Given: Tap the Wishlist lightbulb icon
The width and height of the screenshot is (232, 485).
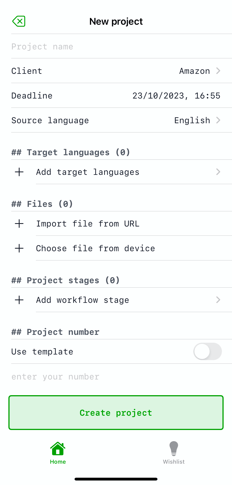Looking at the screenshot, I should coord(174,448).
